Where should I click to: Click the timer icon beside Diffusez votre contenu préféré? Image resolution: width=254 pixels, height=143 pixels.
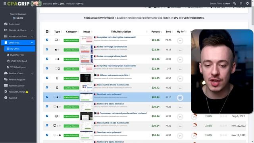[x=95, y=75]
